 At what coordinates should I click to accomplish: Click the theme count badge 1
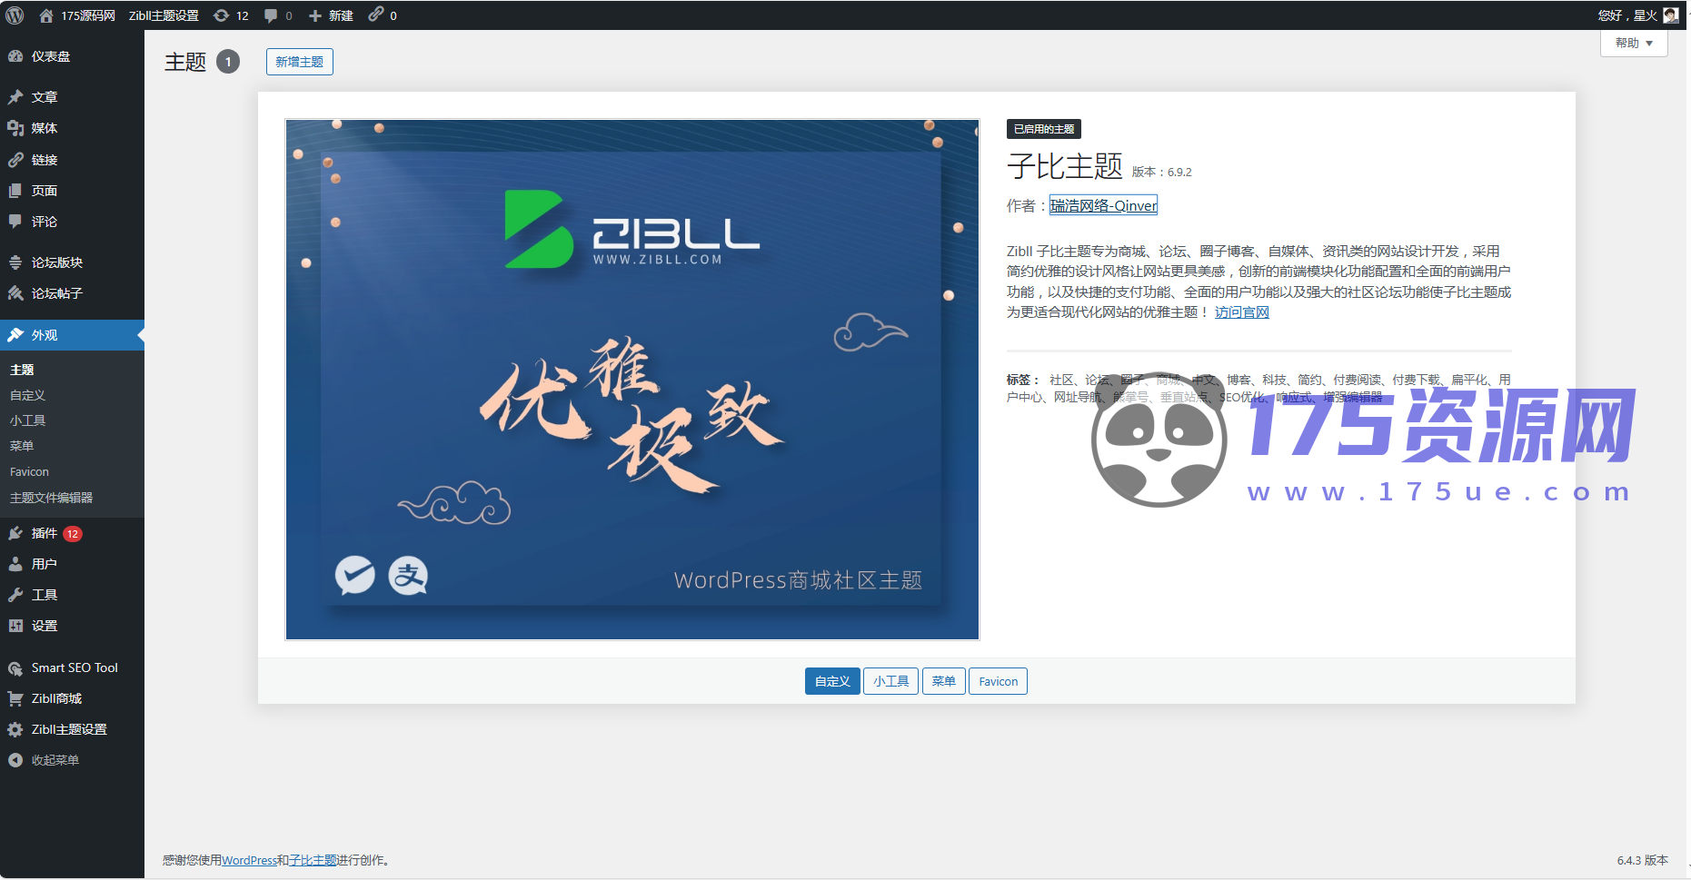[228, 62]
